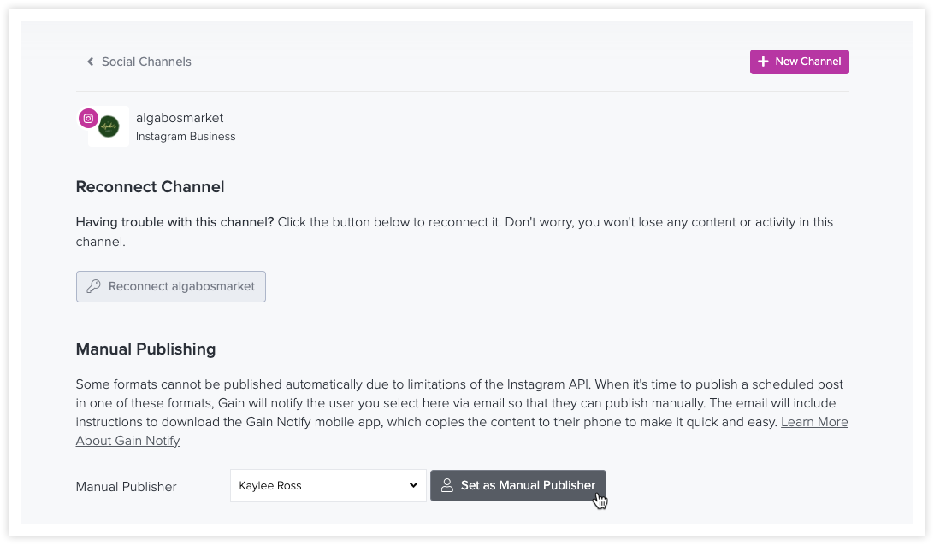Click the Manual Publisher field label

coord(127,487)
